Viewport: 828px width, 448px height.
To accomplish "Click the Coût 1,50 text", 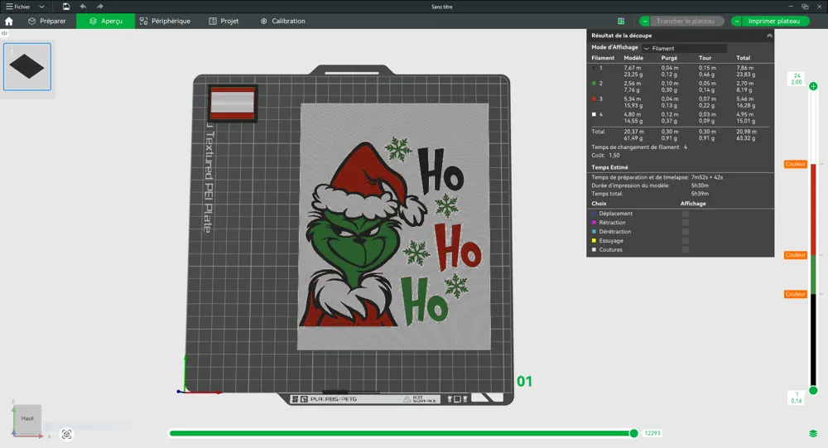I will coord(605,156).
